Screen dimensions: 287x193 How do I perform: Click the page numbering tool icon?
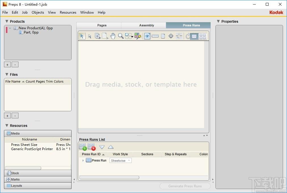tap(98, 36)
